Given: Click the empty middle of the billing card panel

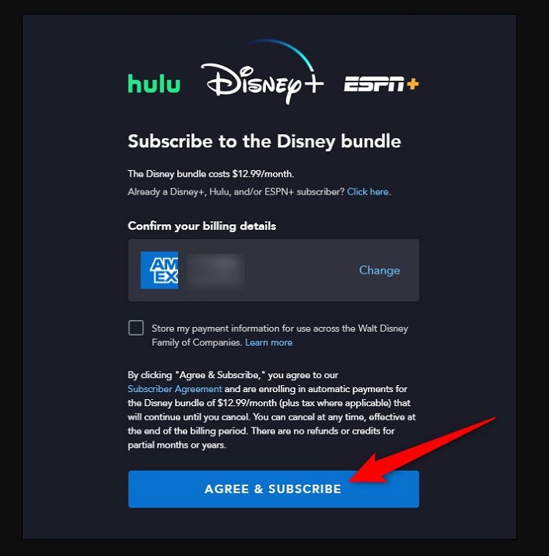Looking at the screenshot, I should pos(301,271).
